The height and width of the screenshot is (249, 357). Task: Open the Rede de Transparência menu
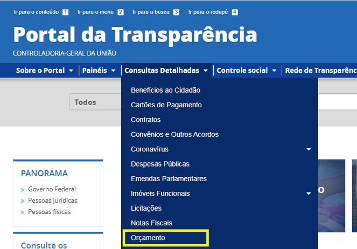click(321, 71)
